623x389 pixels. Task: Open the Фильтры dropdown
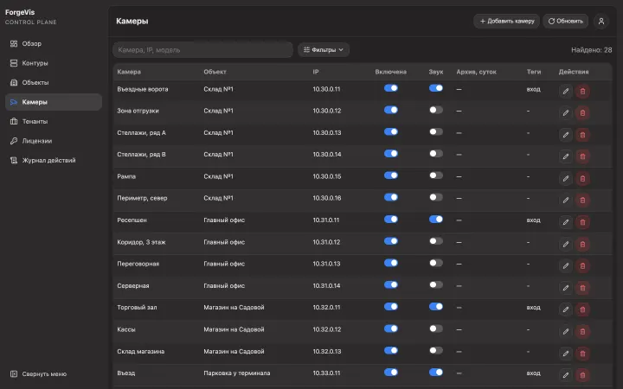tap(324, 49)
